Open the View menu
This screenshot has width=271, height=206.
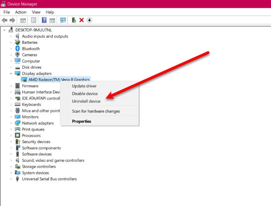36,12
